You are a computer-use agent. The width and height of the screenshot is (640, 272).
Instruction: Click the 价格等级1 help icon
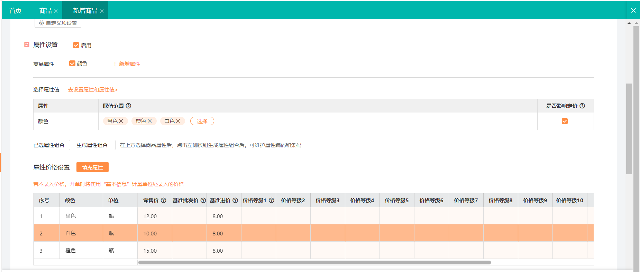(x=272, y=201)
